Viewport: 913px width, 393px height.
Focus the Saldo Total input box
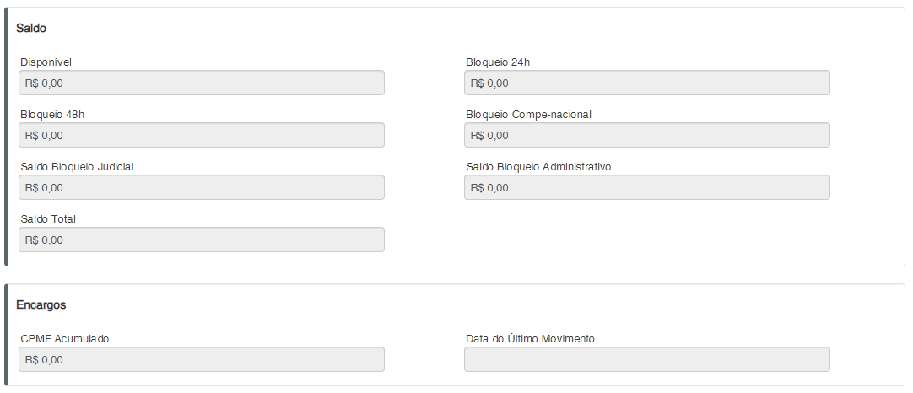click(202, 240)
